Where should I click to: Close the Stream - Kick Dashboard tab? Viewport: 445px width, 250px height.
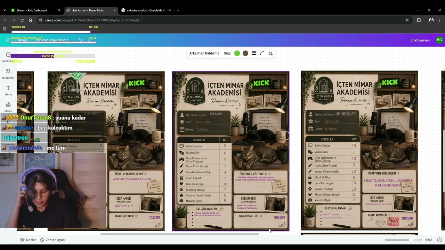pos(58,10)
